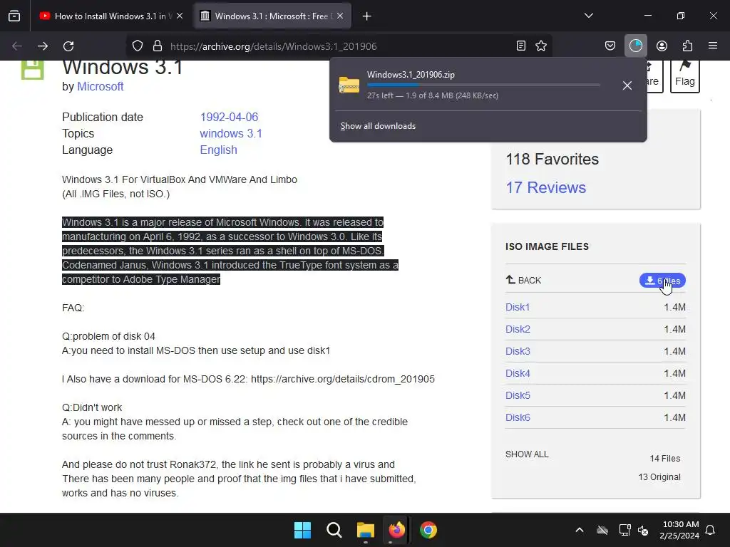
Task: Open the 17 Reviews link
Action: pos(545,187)
